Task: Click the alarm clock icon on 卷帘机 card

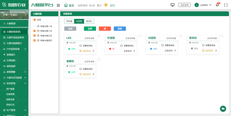Action: click(x=203, y=51)
